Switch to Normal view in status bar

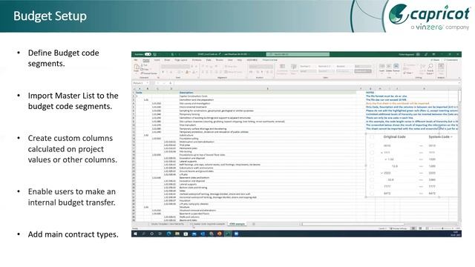(x=413, y=228)
